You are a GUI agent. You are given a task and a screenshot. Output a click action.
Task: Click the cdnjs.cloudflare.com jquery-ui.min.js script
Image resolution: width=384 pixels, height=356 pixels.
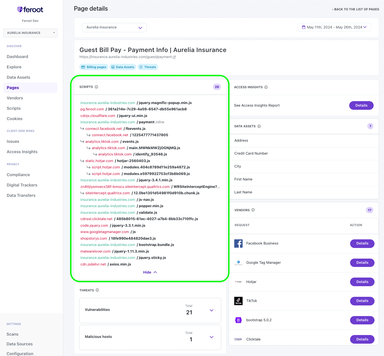(x=114, y=116)
